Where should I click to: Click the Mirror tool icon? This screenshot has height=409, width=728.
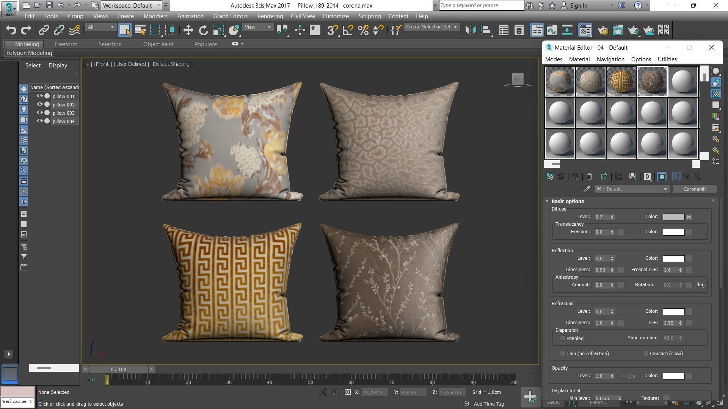[471, 30]
